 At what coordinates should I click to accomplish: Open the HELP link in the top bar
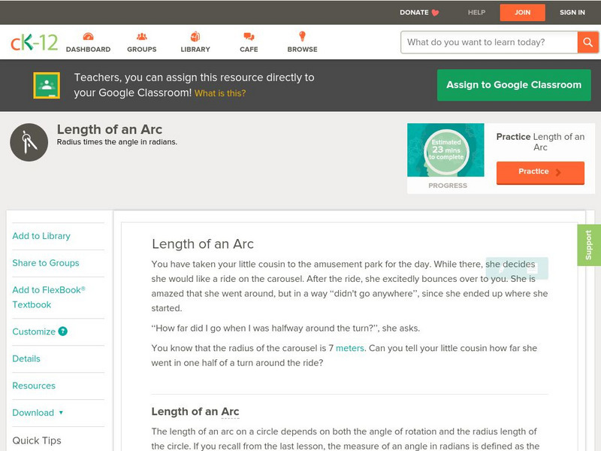[x=476, y=13]
